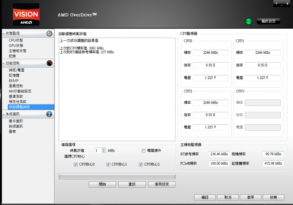
Task: Collapse the 狀態監控 section chevron
Action: point(4,33)
